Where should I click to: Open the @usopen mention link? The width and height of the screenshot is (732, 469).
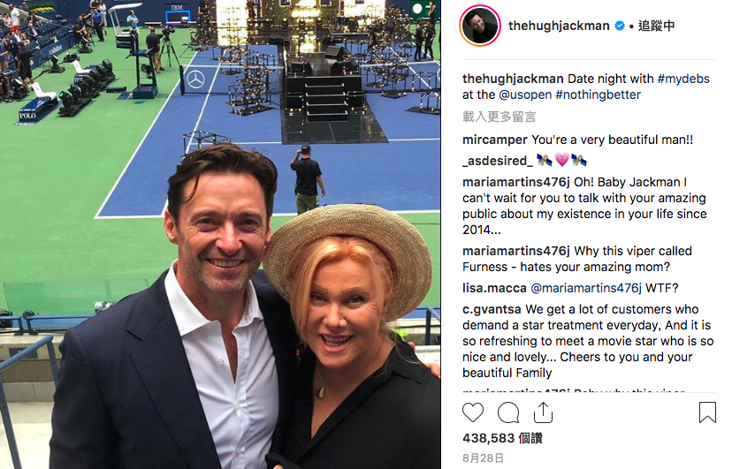pos(525,95)
